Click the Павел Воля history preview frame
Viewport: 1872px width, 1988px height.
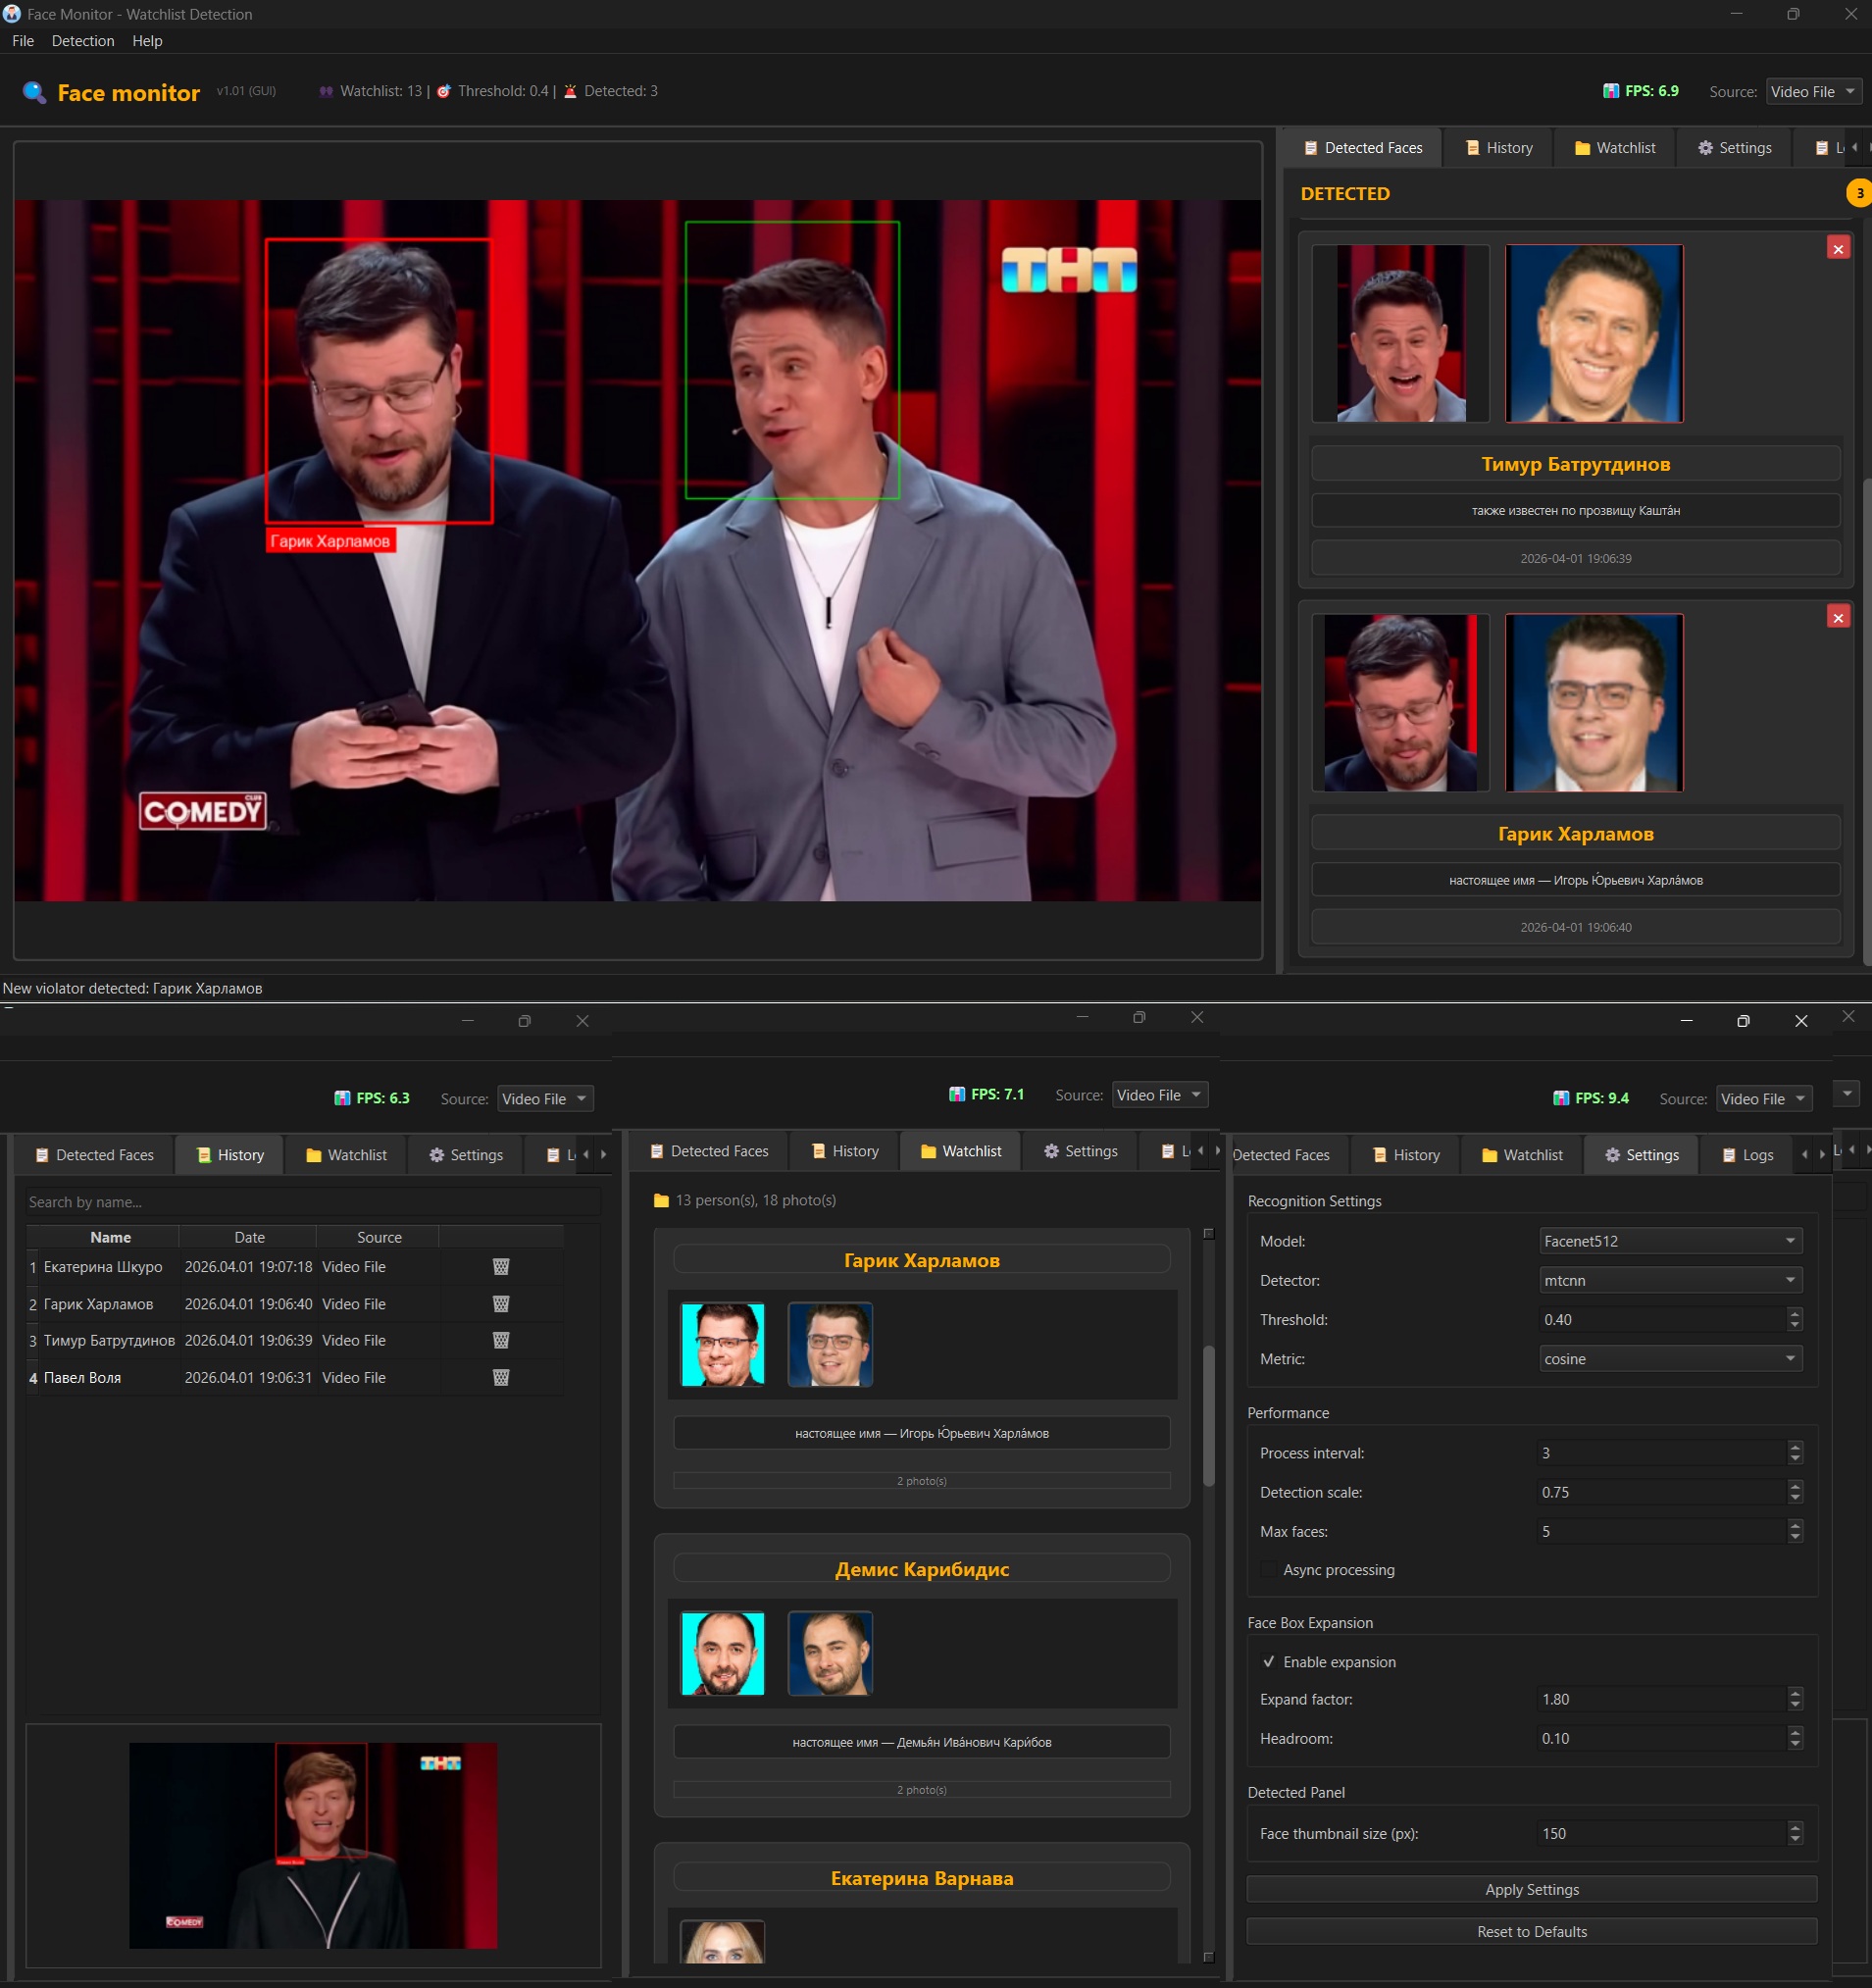[313, 1845]
